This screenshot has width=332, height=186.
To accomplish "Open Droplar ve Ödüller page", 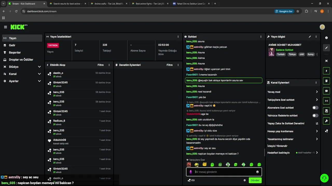I will tap(22, 60).
